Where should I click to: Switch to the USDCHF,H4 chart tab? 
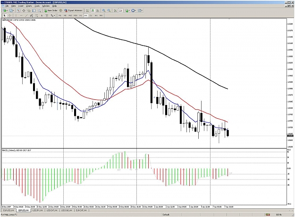click(52, 210)
